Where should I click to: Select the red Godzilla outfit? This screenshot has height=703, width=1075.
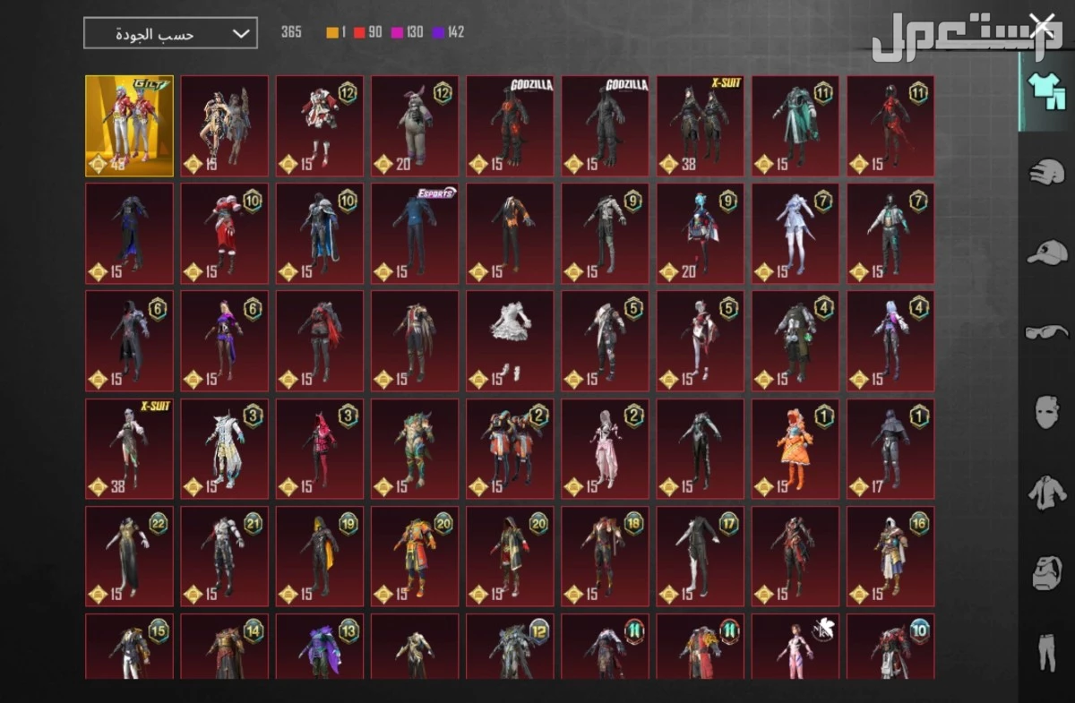[510, 125]
